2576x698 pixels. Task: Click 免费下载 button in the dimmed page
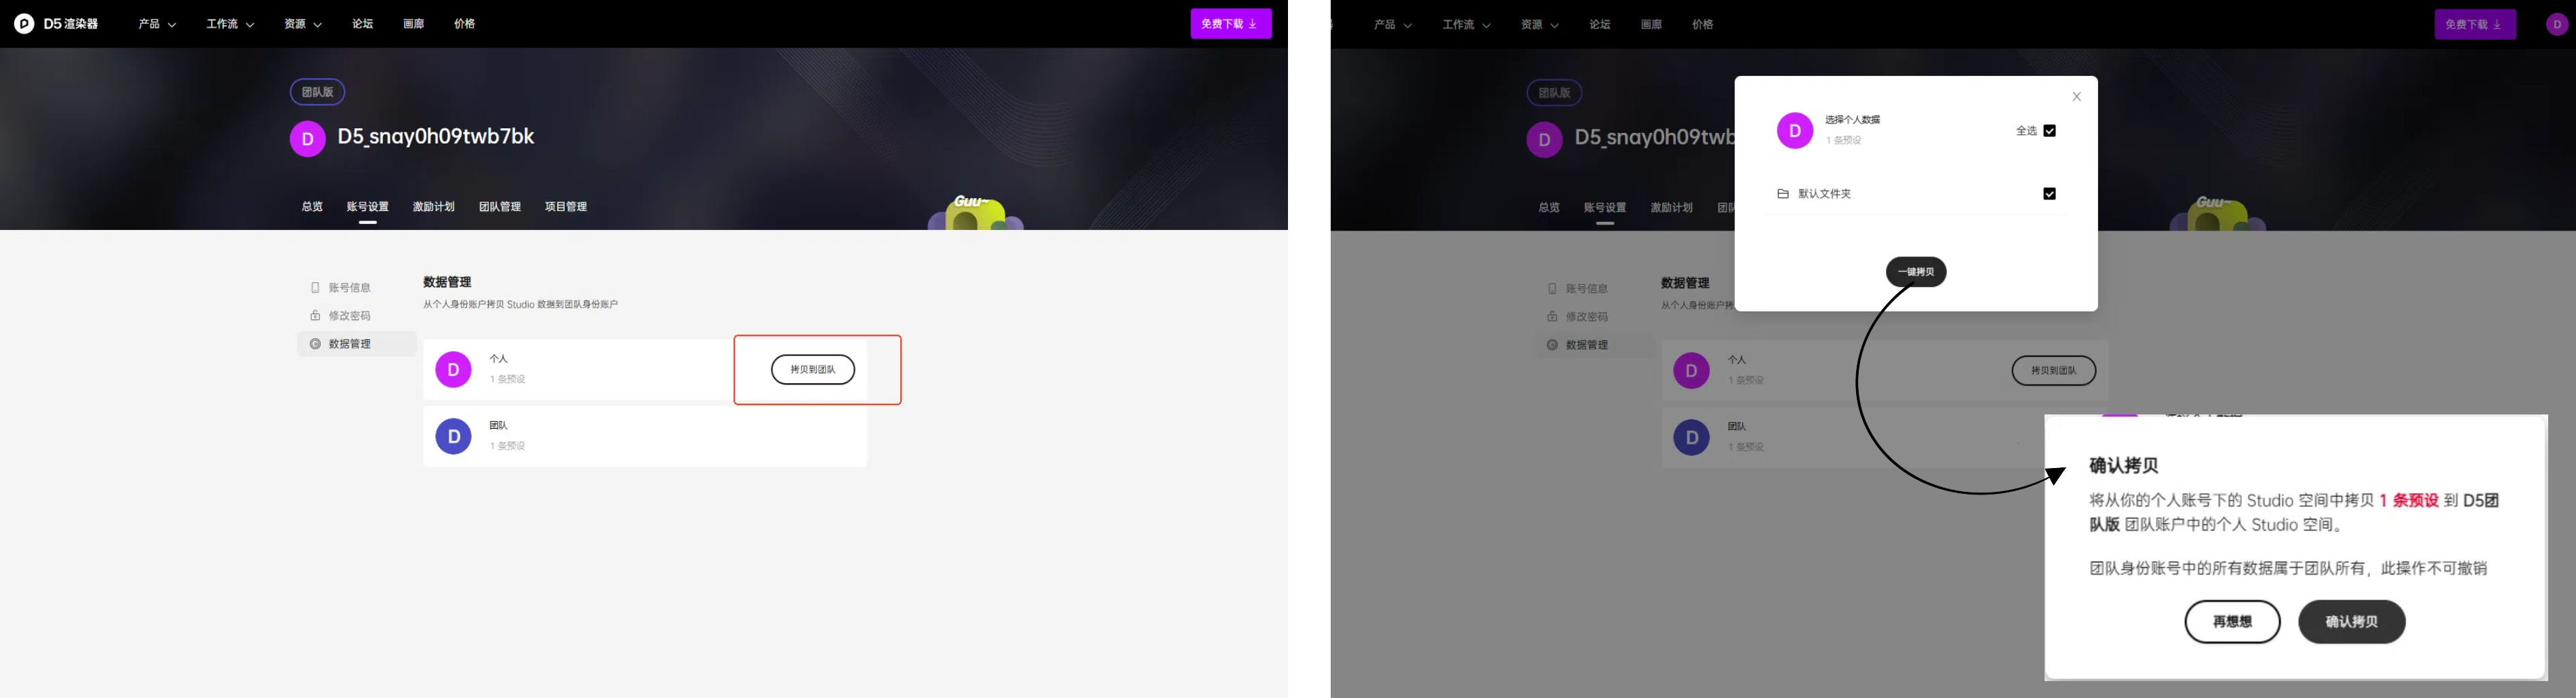pos(2475,25)
